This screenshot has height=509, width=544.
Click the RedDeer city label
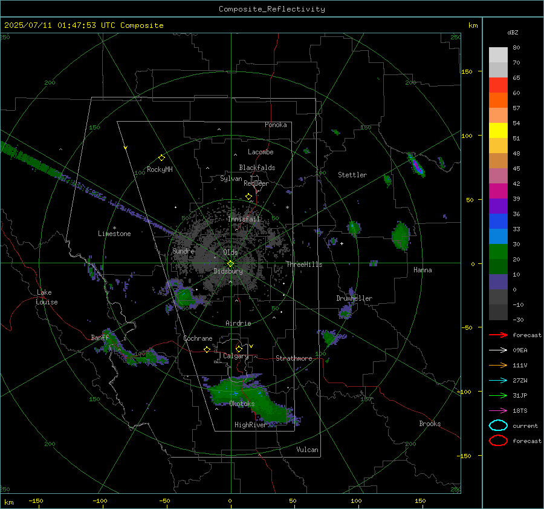click(x=256, y=183)
